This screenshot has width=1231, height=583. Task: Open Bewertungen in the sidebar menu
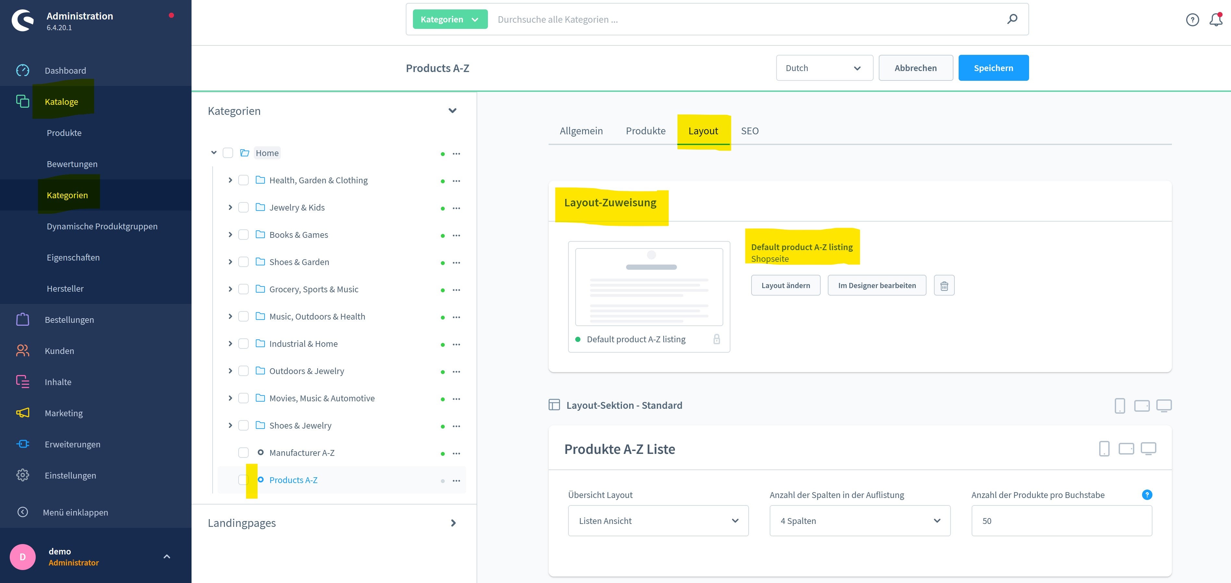(72, 164)
